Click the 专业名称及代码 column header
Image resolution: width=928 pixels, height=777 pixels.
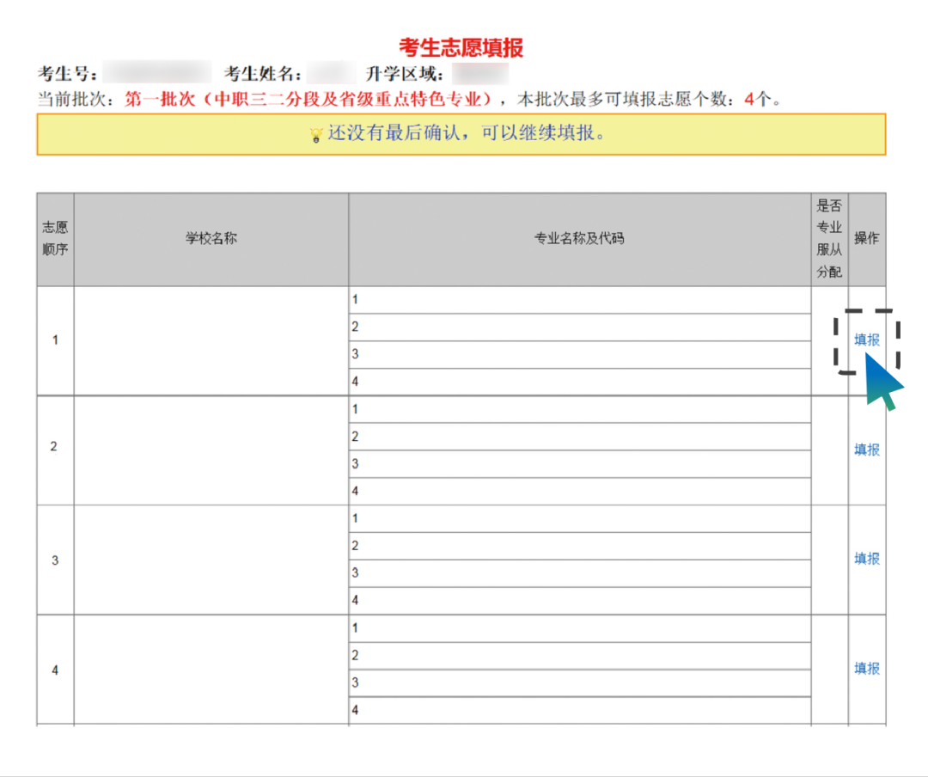[x=579, y=239]
